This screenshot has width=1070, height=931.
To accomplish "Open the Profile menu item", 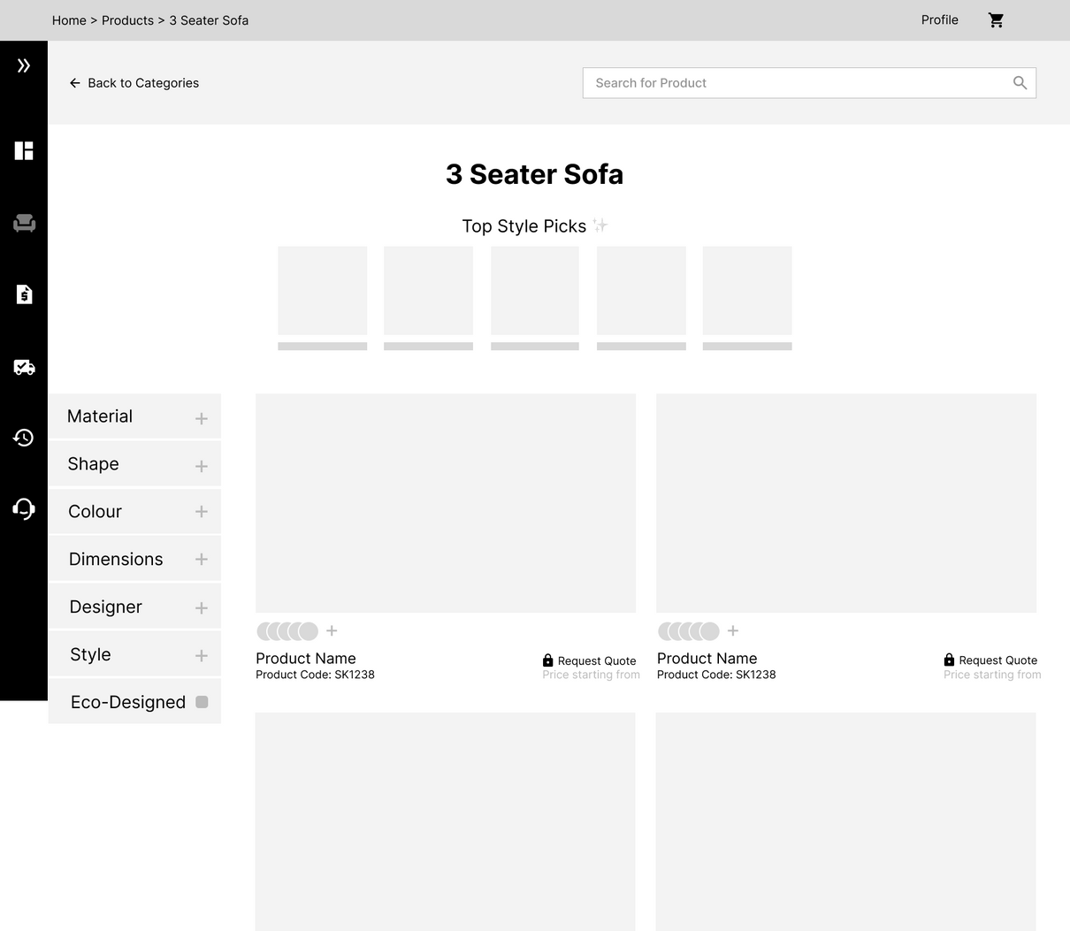I will 939,20.
